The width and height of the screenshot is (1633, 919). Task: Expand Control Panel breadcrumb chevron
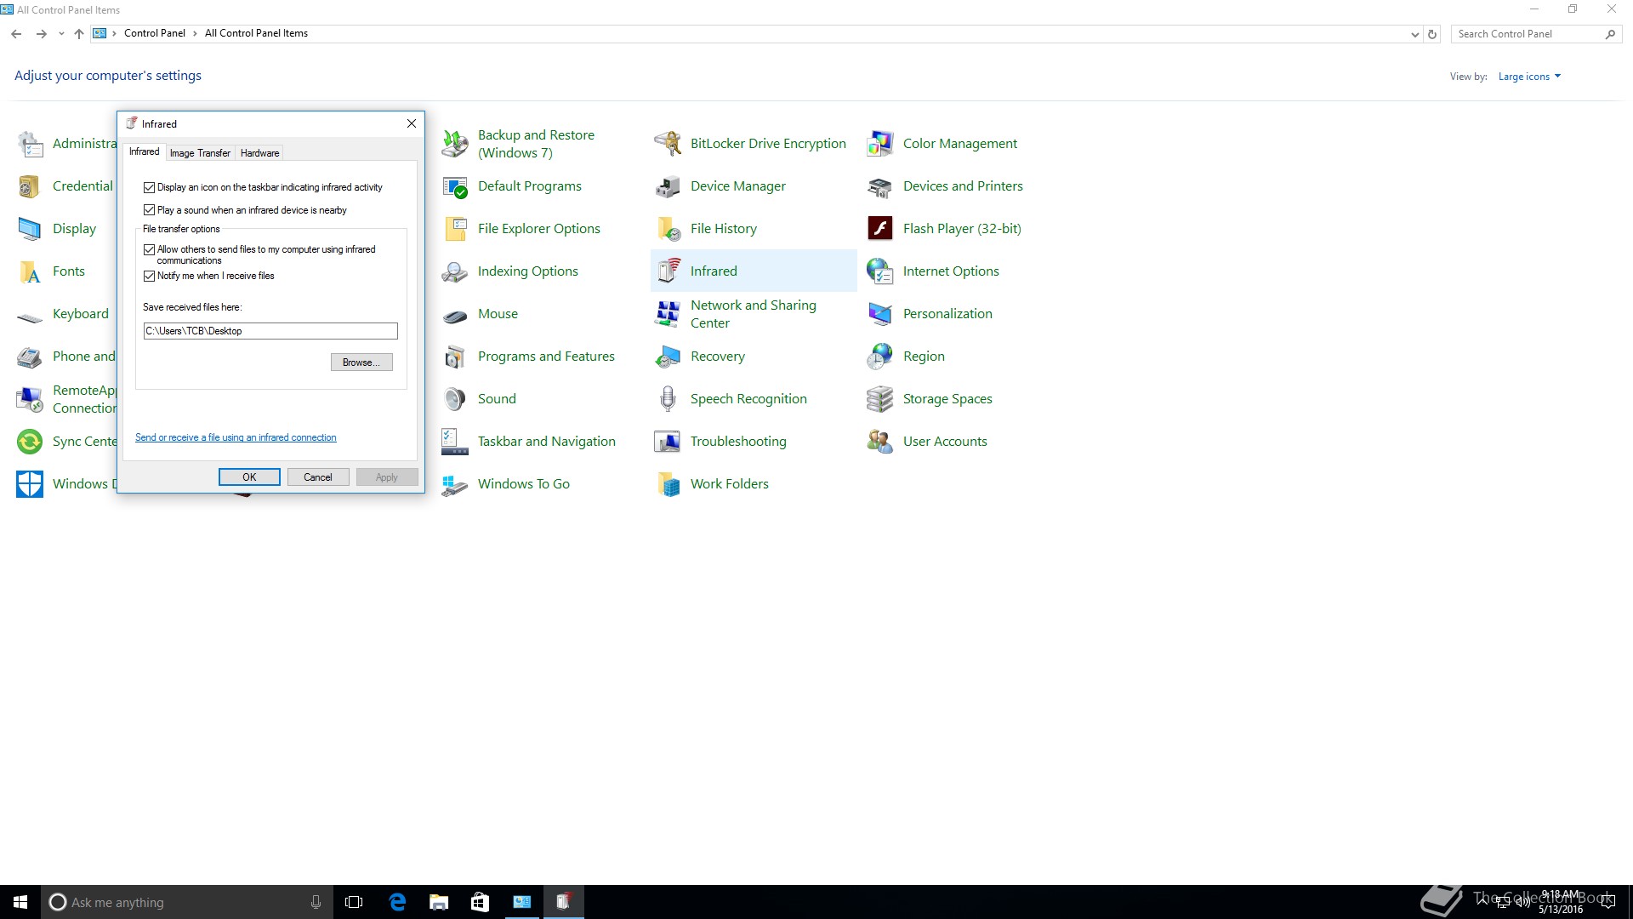click(195, 33)
